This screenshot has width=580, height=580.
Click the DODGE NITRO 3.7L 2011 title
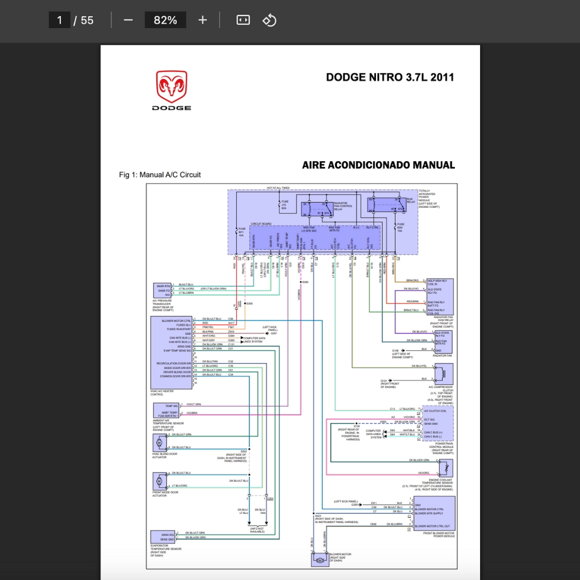[390, 77]
